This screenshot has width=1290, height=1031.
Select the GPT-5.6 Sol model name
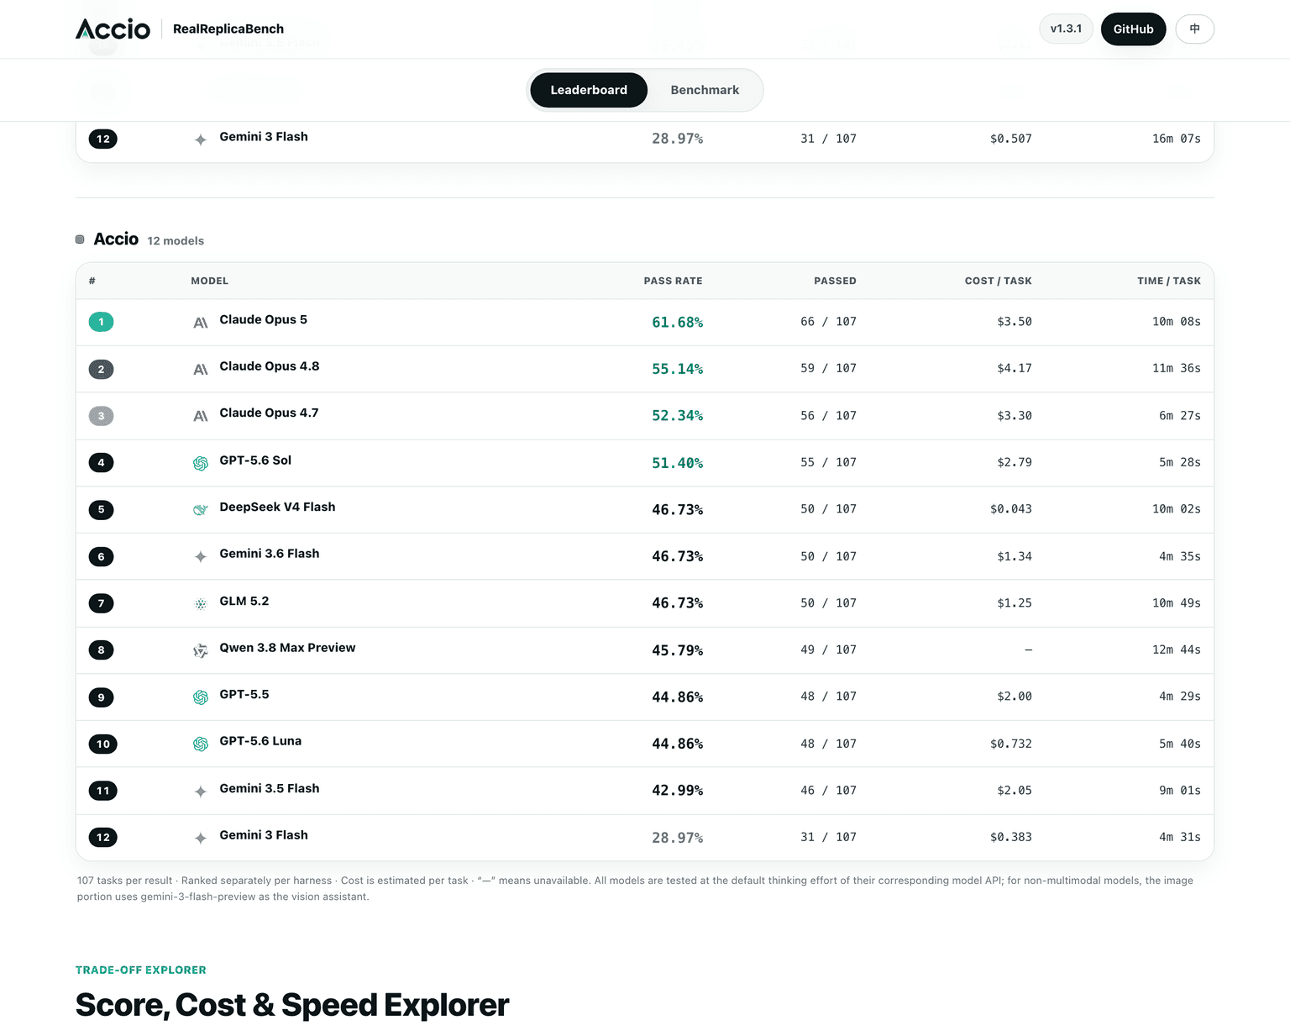pos(255,460)
